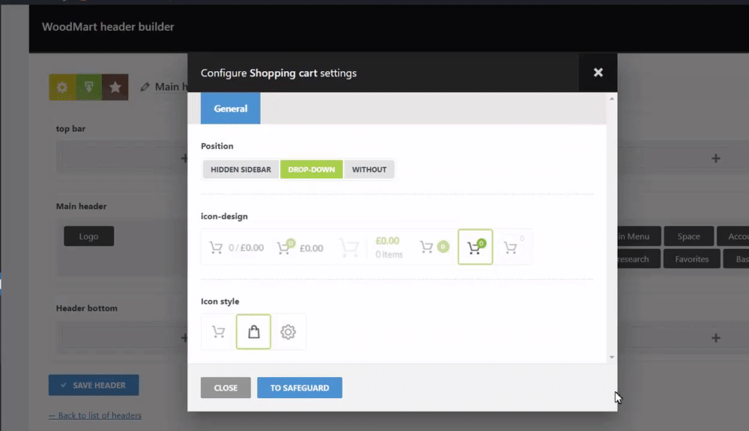749x431 pixels.
Task: Pick icon design with 0 / £0.00 text
Action: (237, 247)
